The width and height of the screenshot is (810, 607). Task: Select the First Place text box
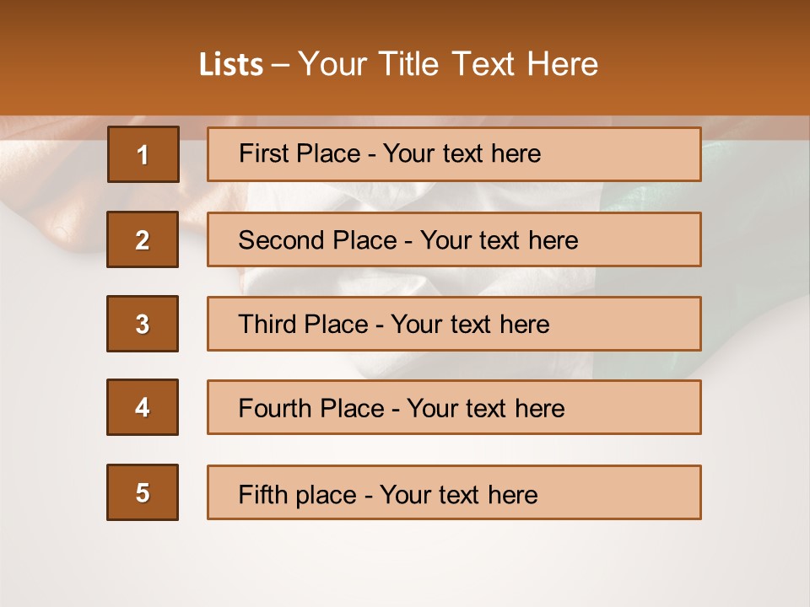[454, 154]
